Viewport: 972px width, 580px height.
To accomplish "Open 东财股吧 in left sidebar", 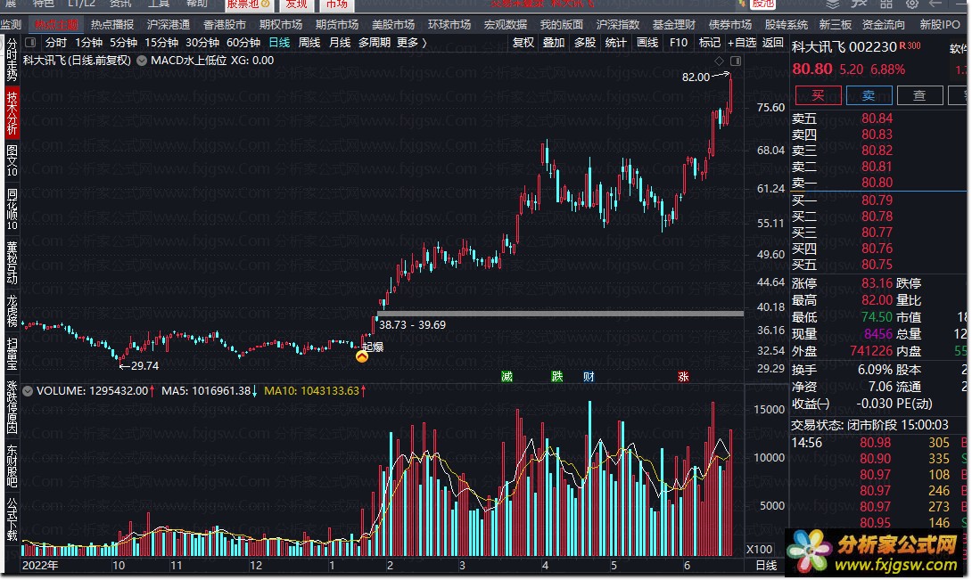I will (12, 466).
